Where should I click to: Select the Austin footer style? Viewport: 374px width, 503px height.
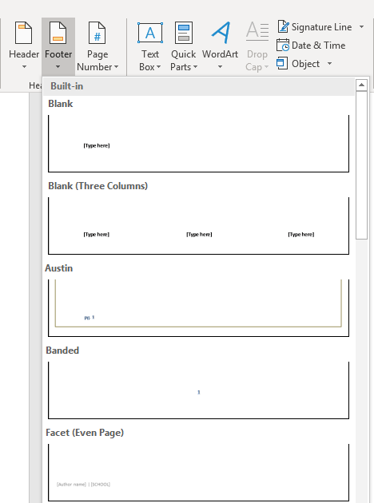click(198, 308)
